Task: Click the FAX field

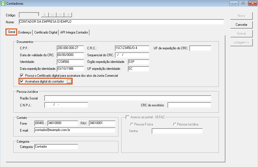Action: click(x=102, y=123)
